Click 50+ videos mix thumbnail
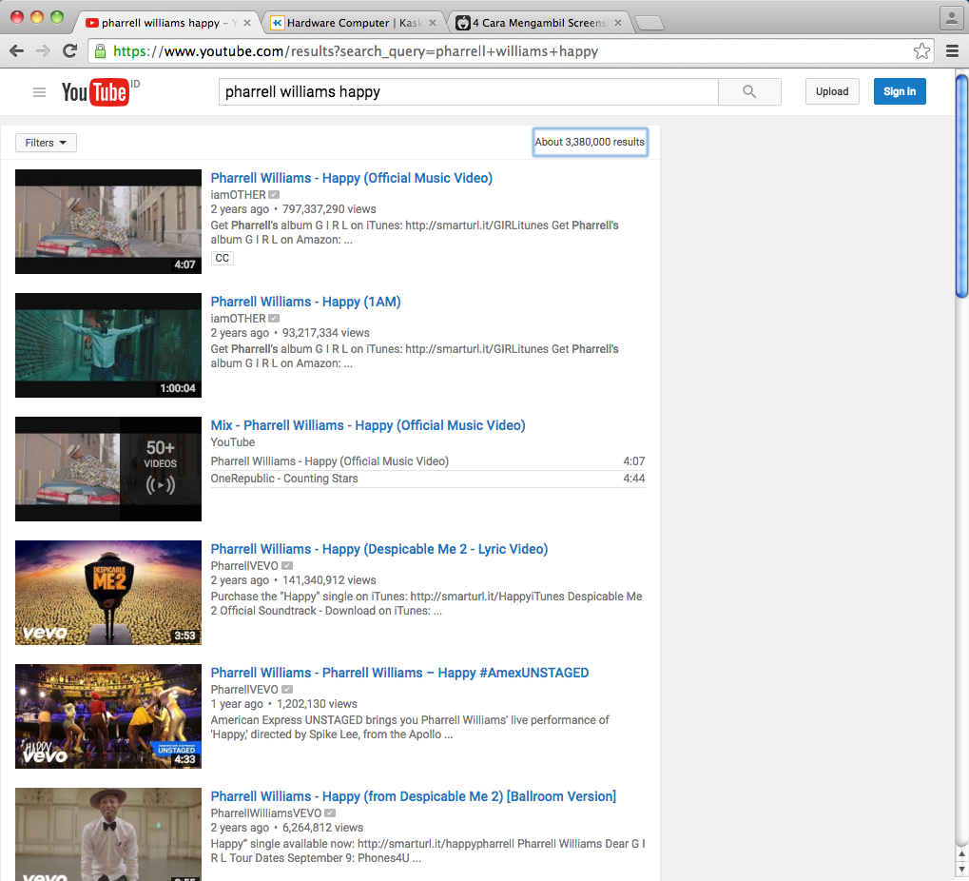Viewport: 969px width, 881px height. tap(108, 469)
